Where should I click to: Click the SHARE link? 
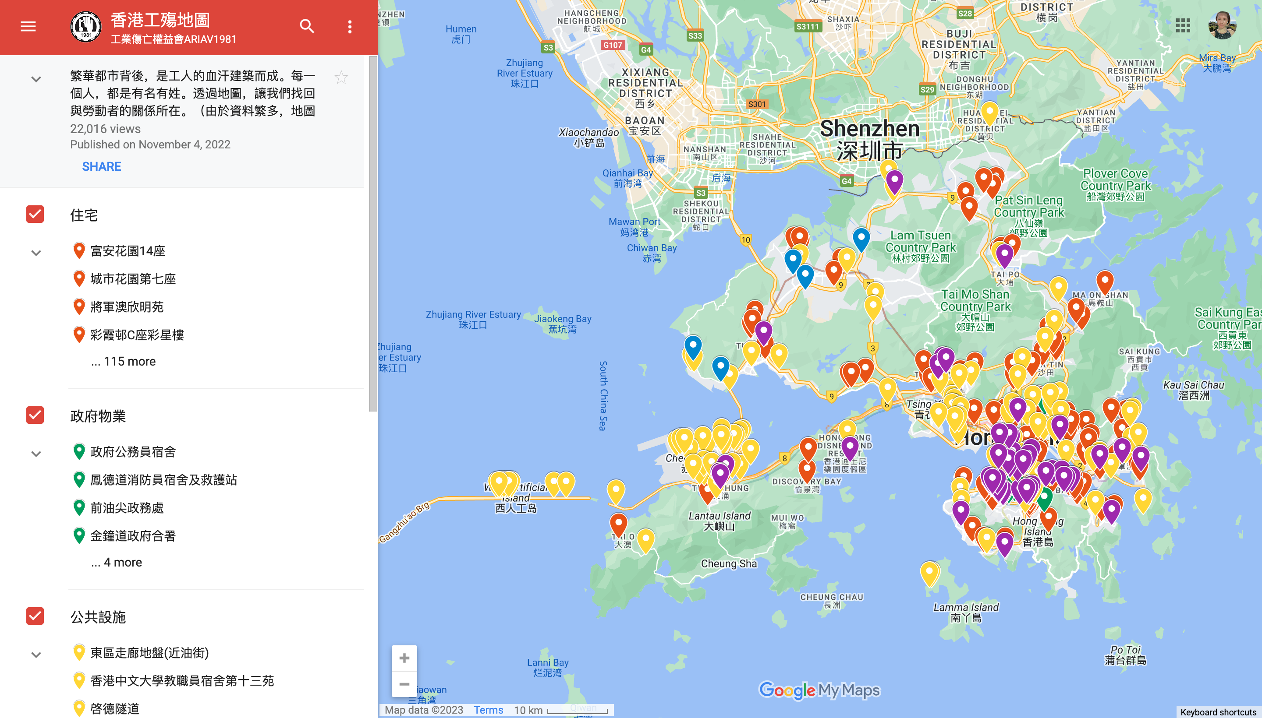click(x=102, y=167)
